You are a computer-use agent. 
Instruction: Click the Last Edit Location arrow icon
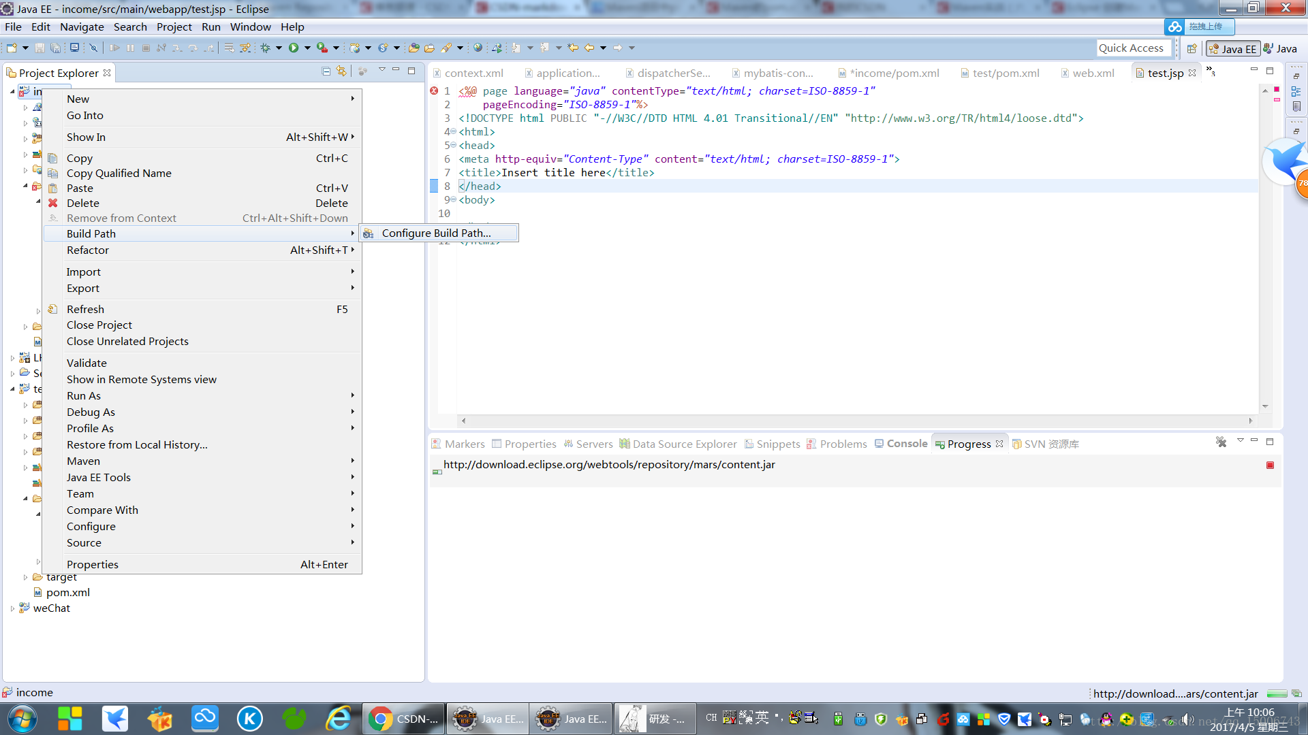point(573,48)
